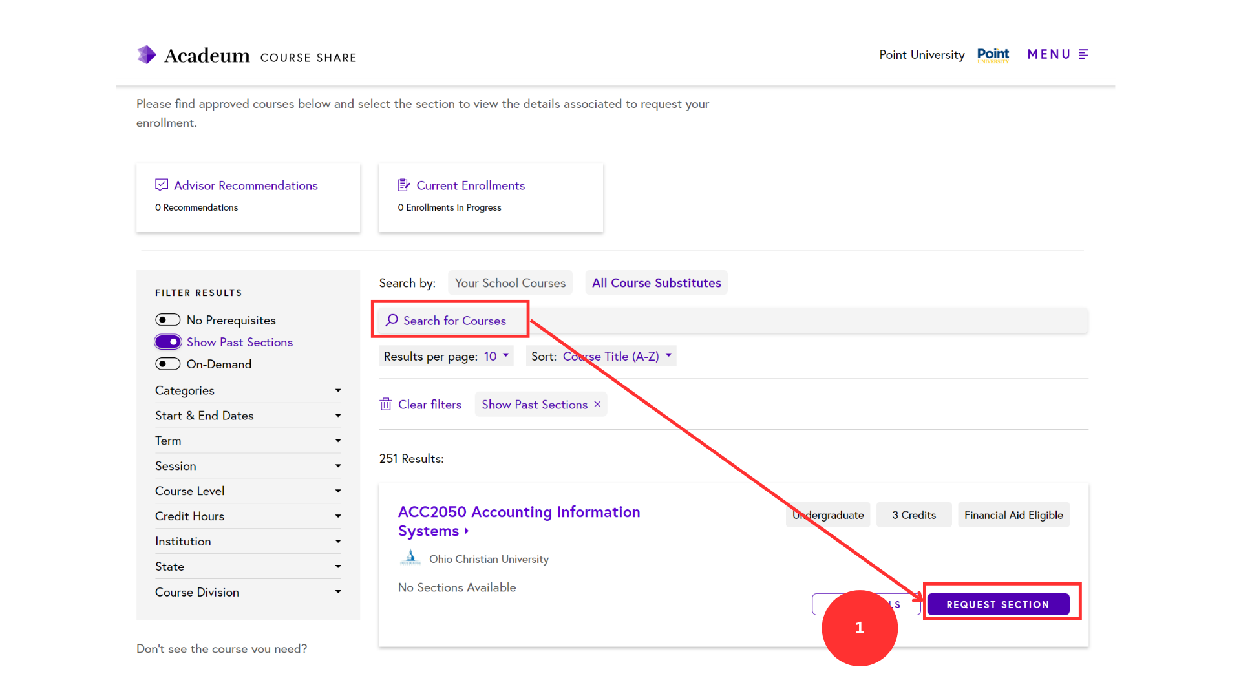
Task: Click the Undergraduate tag
Action: click(828, 515)
